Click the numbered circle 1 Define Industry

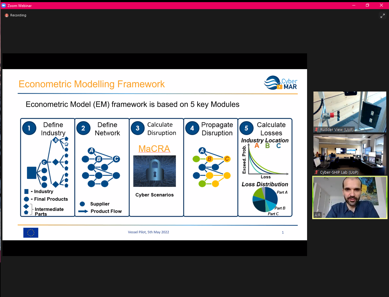(x=29, y=128)
